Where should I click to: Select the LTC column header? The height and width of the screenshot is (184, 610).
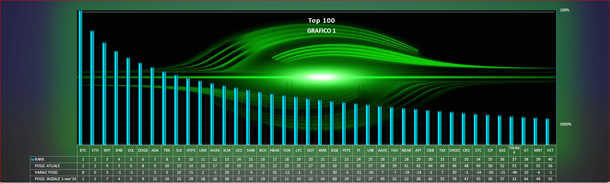coord(299,151)
